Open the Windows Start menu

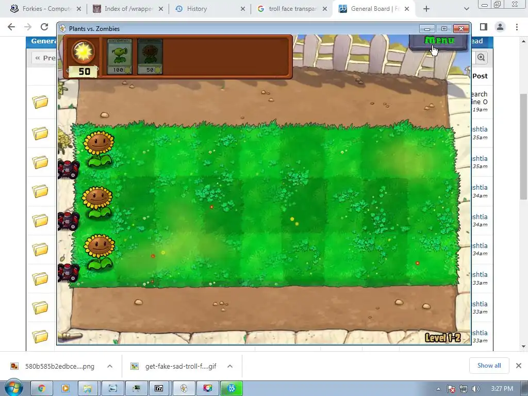click(14, 388)
